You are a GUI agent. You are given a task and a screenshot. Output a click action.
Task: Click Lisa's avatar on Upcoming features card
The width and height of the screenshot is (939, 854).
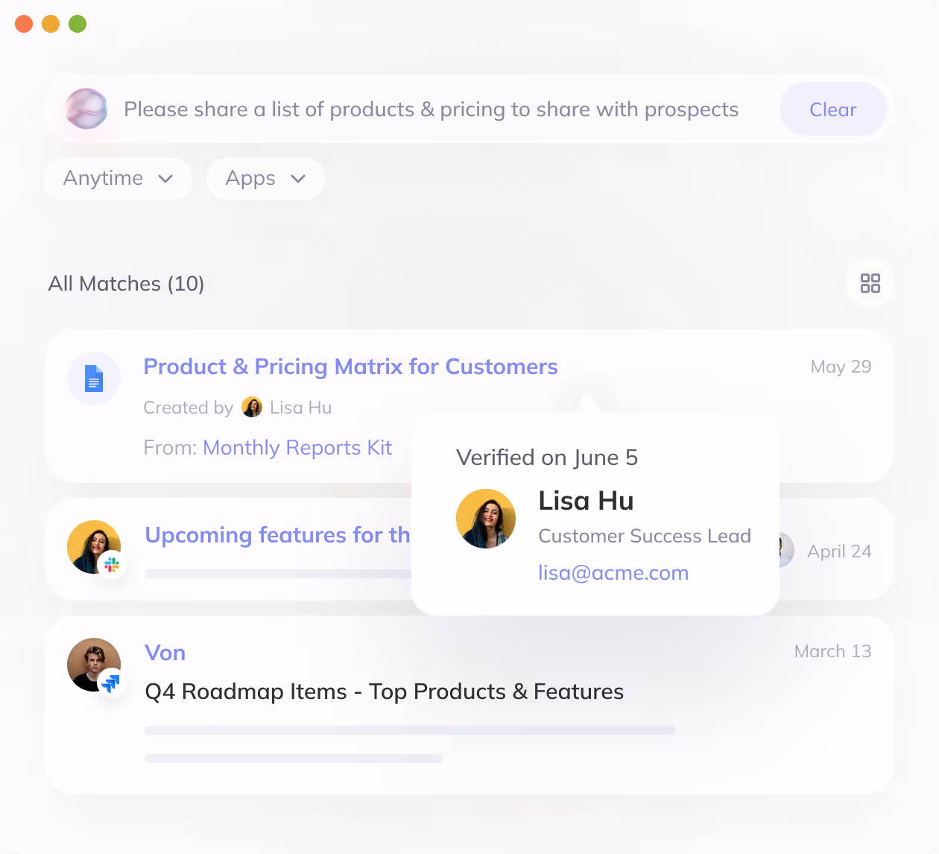point(94,547)
